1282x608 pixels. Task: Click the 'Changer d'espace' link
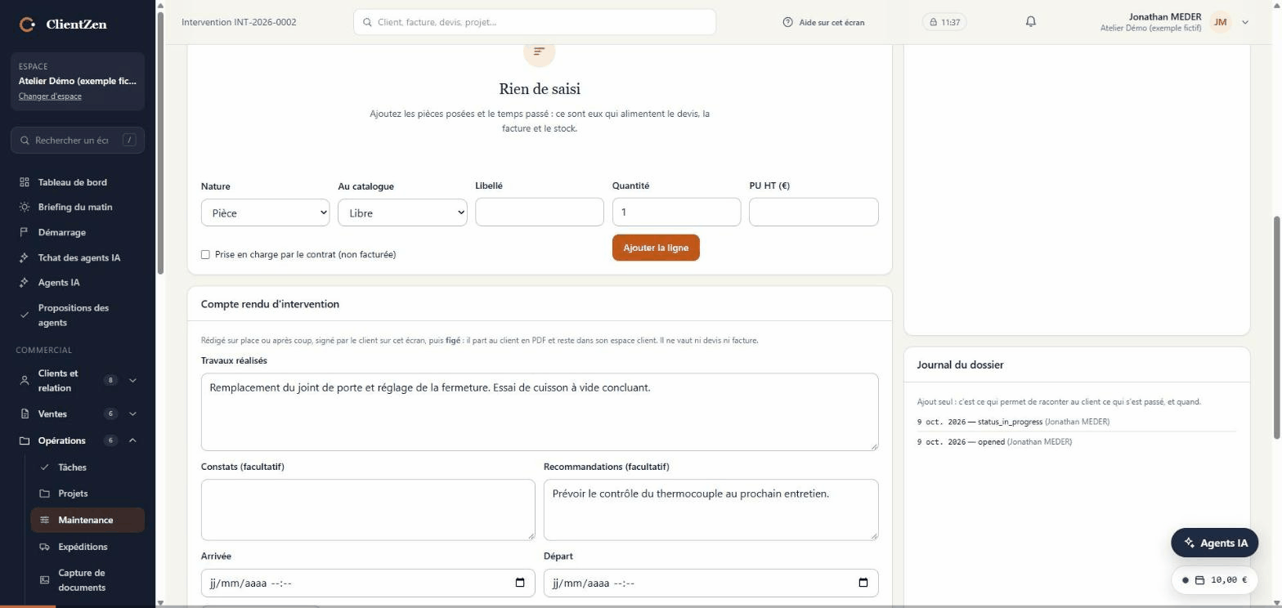pos(50,96)
